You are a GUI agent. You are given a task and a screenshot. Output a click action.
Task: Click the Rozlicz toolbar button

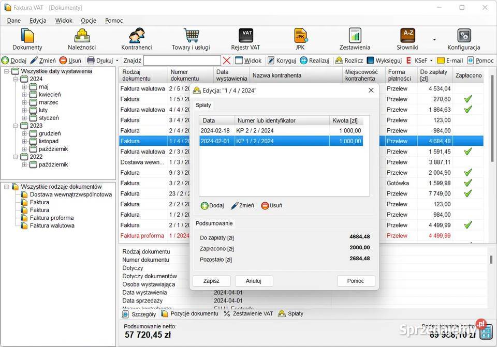click(349, 60)
